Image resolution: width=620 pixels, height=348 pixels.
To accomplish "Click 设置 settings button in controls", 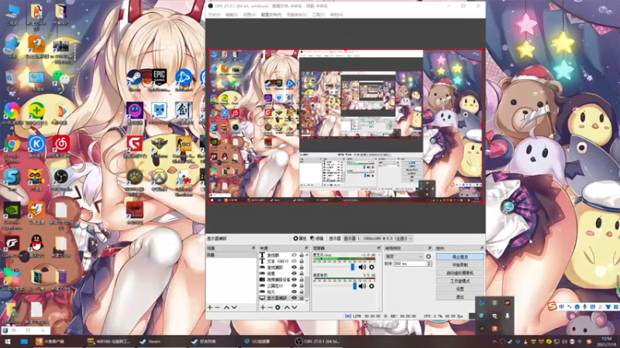I will [x=460, y=288].
